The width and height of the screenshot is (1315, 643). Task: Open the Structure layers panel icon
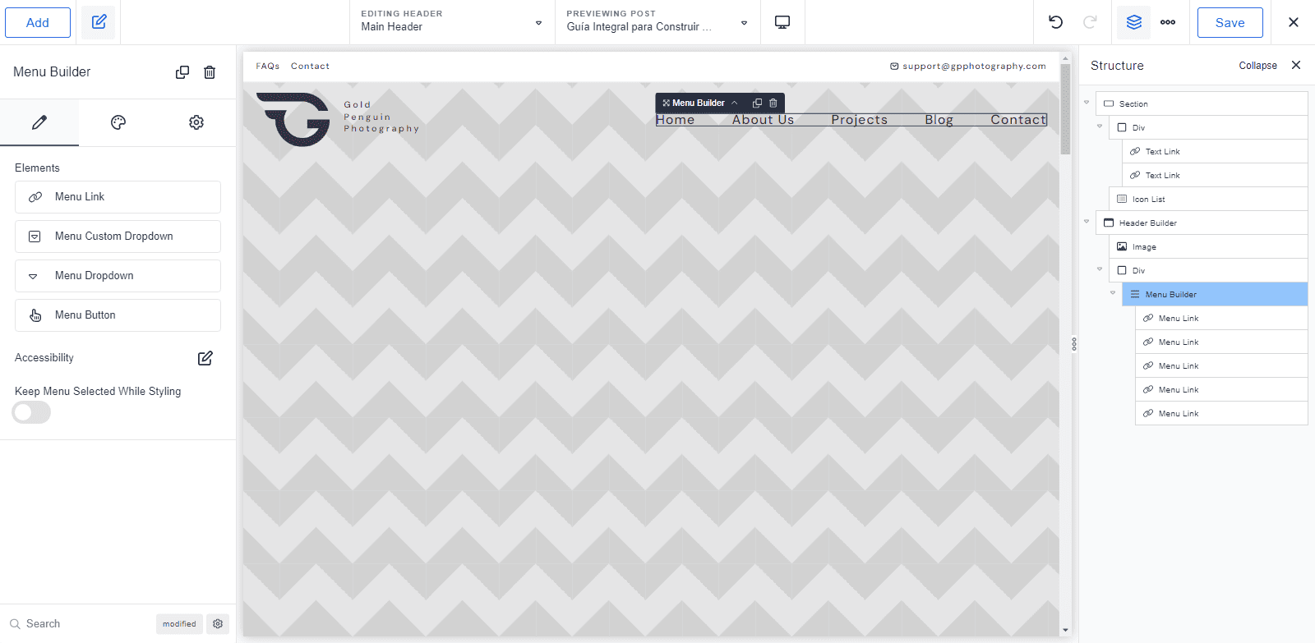[1133, 22]
